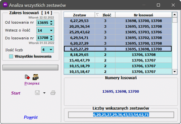Click the table scroll down arrow
181x124 pixels.
point(175,72)
